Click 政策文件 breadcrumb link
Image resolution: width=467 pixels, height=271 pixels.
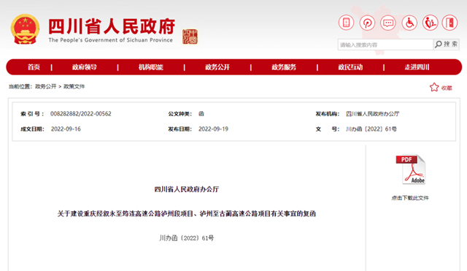[74, 86]
